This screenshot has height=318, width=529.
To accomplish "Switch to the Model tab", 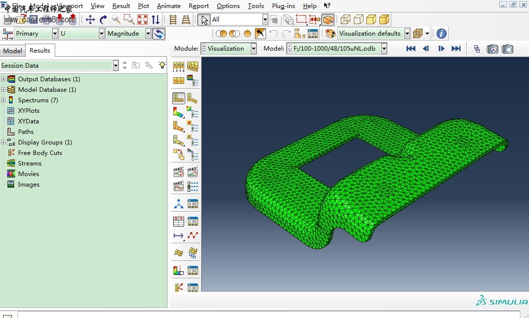I will tap(13, 51).
